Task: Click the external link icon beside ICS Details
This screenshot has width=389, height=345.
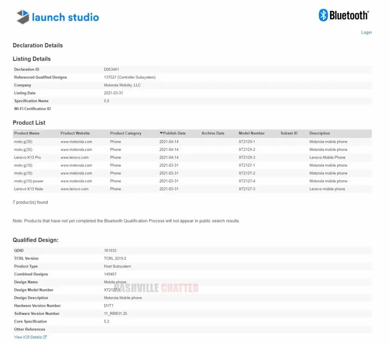Action: point(45,337)
